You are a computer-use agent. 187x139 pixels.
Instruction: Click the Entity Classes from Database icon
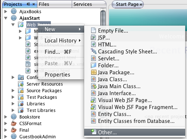93,121
